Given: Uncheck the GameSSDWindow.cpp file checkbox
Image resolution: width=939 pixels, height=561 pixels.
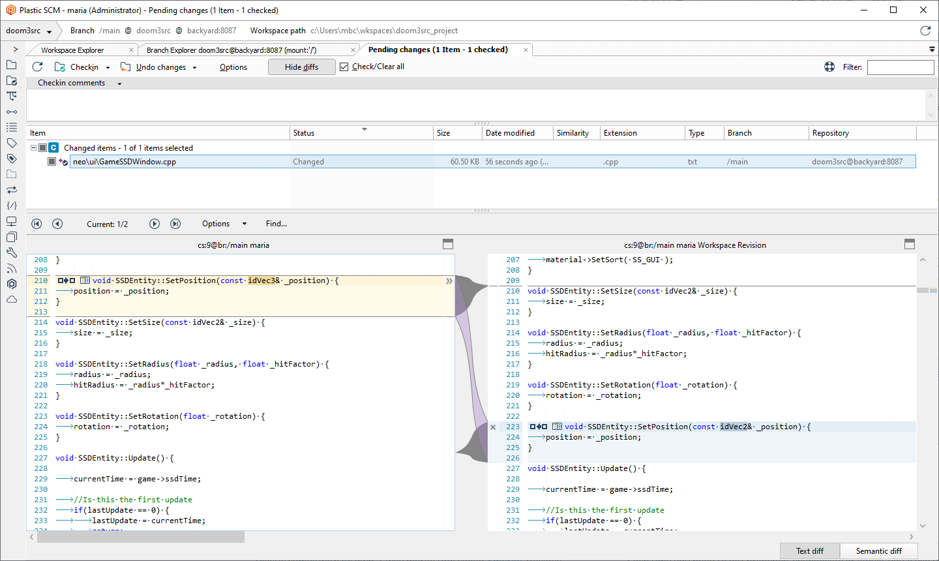Looking at the screenshot, I should click(52, 162).
